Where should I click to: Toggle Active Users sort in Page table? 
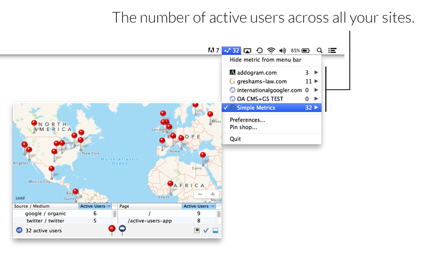[199, 206]
